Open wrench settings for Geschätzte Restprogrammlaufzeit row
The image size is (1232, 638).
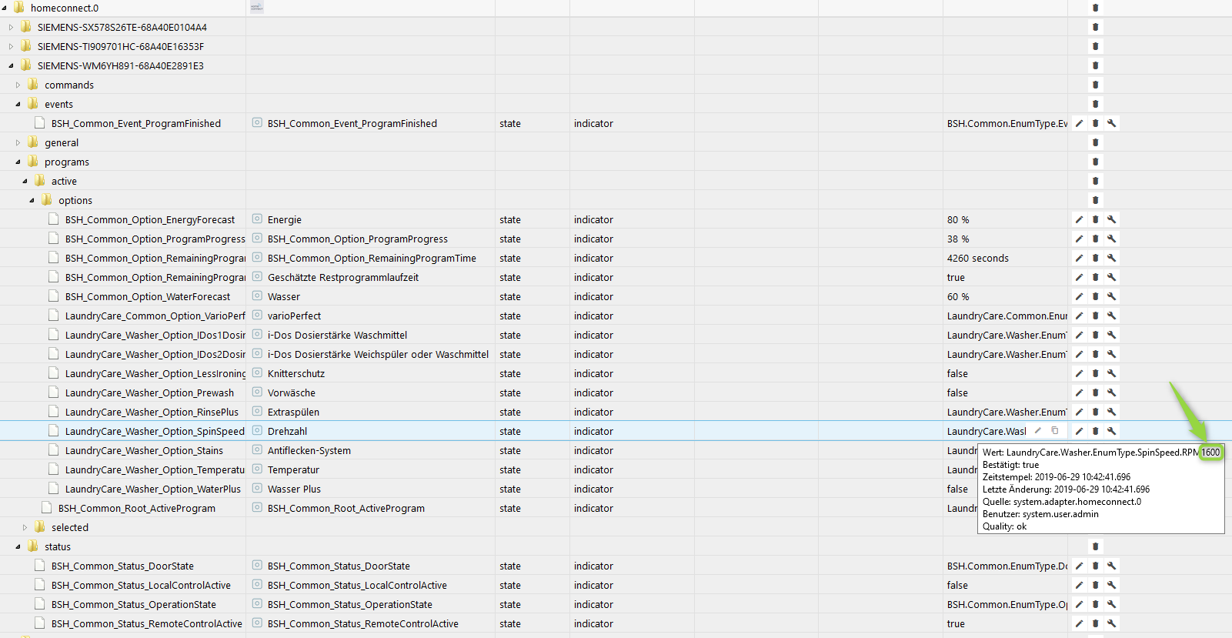click(1112, 277)
